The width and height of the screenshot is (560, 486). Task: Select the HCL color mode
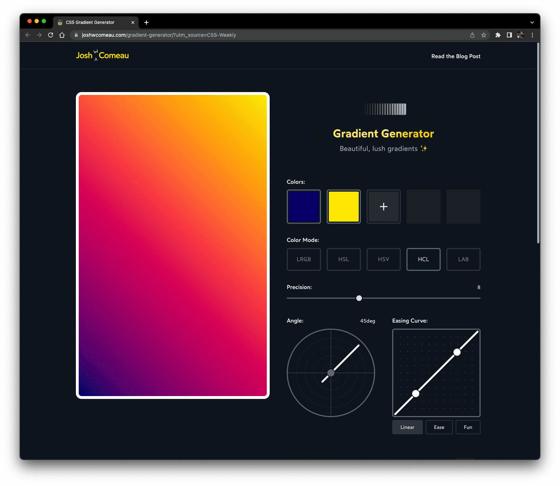(x=424, y=259)
